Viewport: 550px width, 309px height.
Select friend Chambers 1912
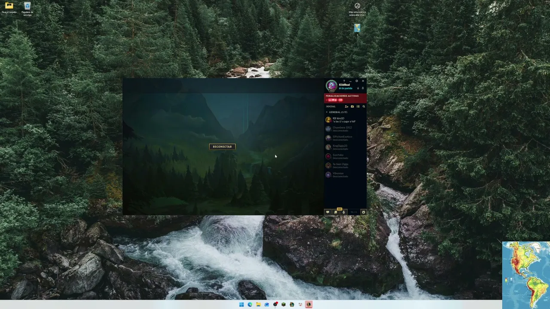(345, 129)
